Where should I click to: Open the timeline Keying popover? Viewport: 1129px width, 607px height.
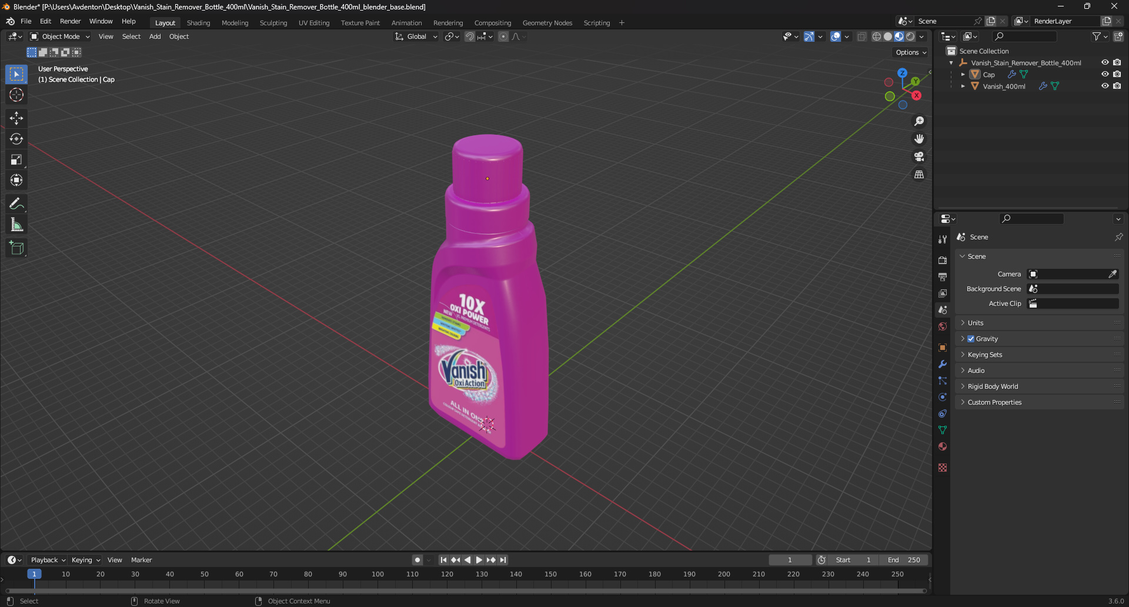click(x=86, y=560)
